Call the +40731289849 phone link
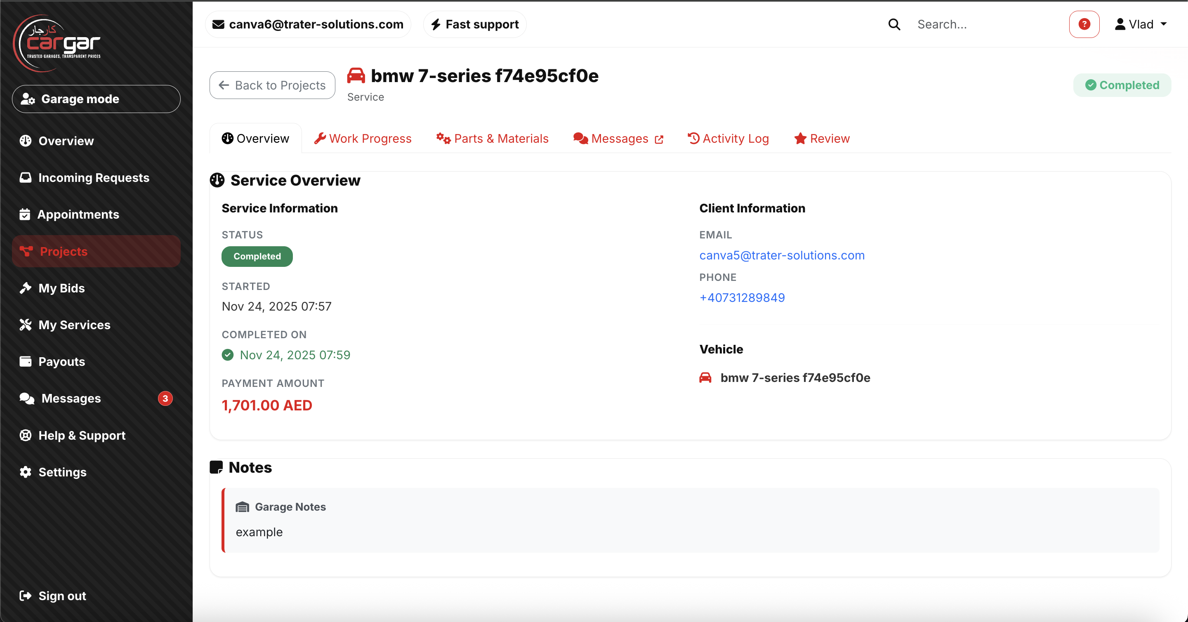The image size is (1188, 622). (x=742, y=297)
